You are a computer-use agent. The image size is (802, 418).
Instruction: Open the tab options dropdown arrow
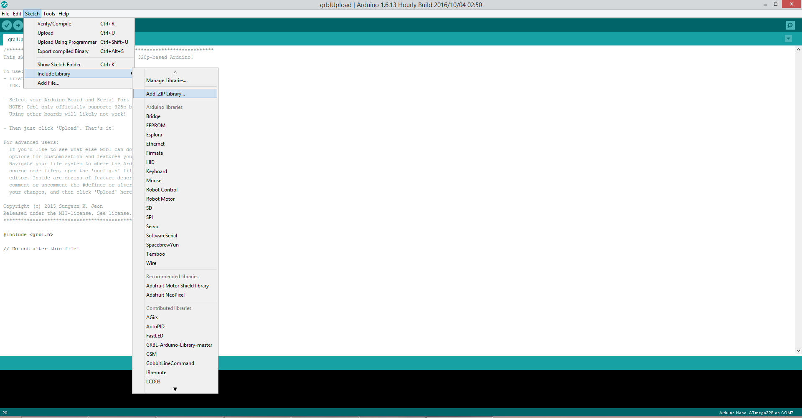[788, 39]
